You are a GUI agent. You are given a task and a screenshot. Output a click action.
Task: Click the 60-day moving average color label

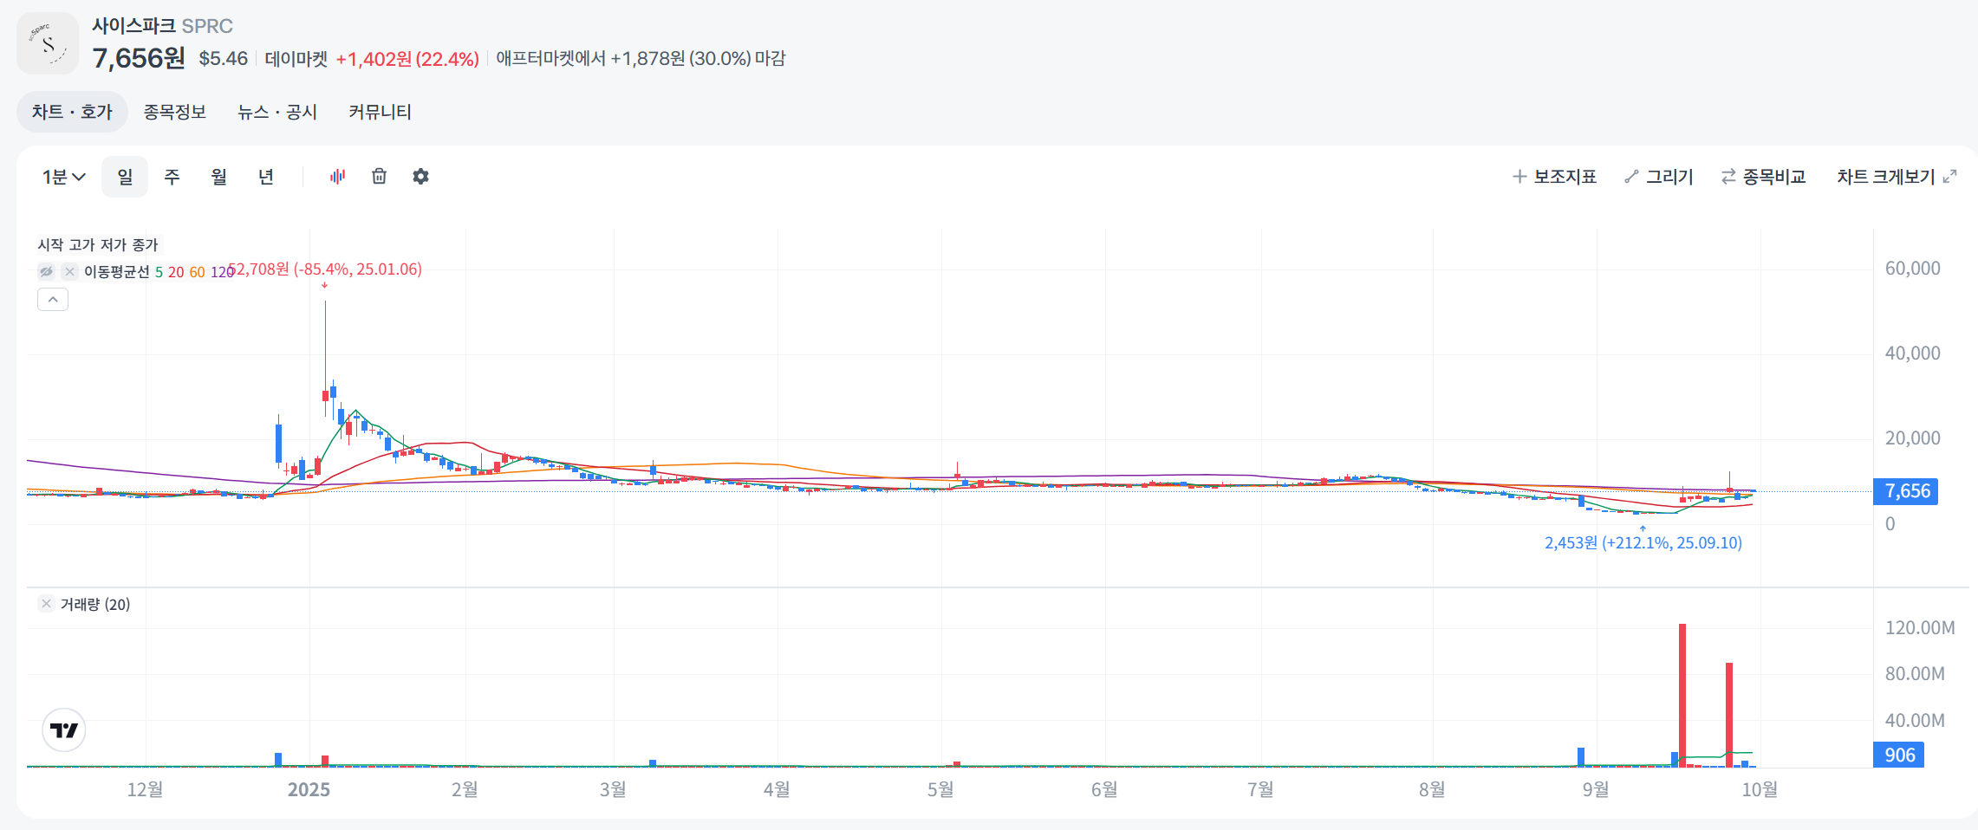[197, 272]
